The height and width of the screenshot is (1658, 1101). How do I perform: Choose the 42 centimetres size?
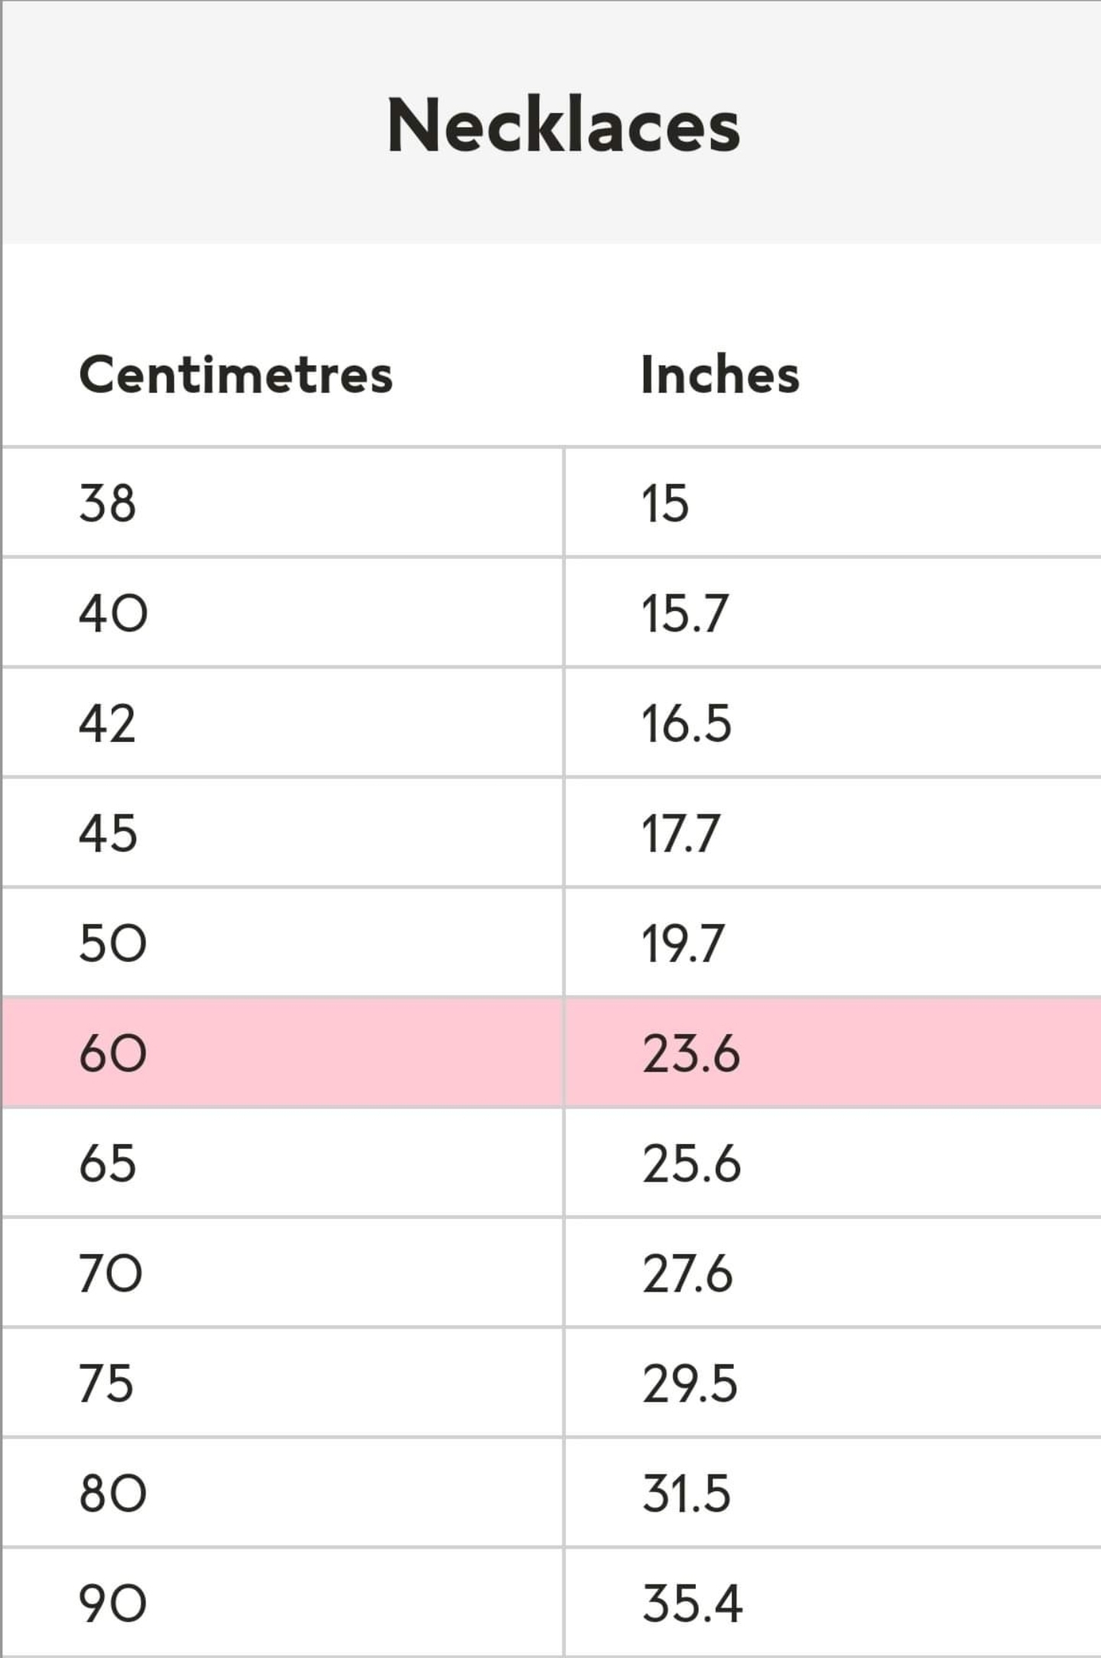click(108, 723)
